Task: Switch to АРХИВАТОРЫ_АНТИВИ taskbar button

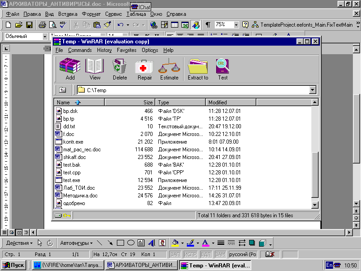Action: (142, 265)
